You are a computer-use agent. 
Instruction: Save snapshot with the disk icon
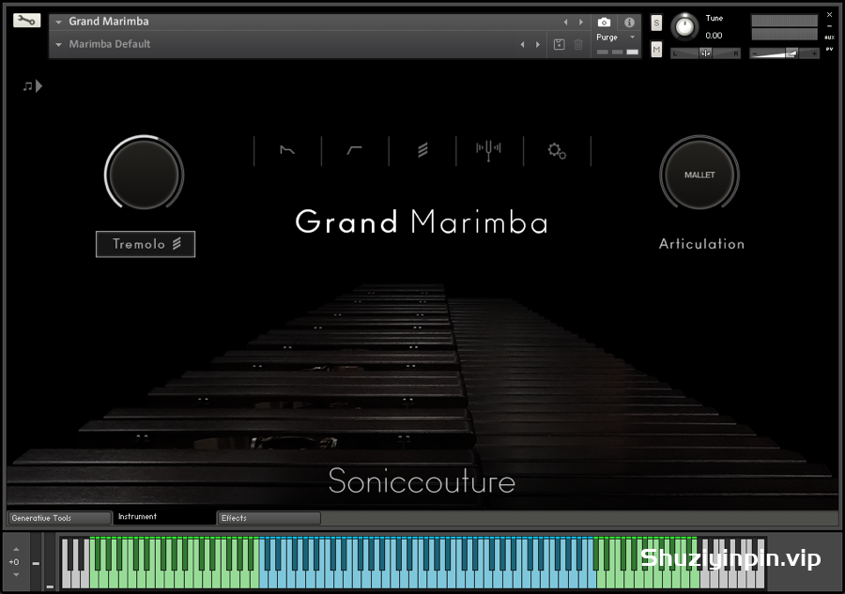click(560, 45)
